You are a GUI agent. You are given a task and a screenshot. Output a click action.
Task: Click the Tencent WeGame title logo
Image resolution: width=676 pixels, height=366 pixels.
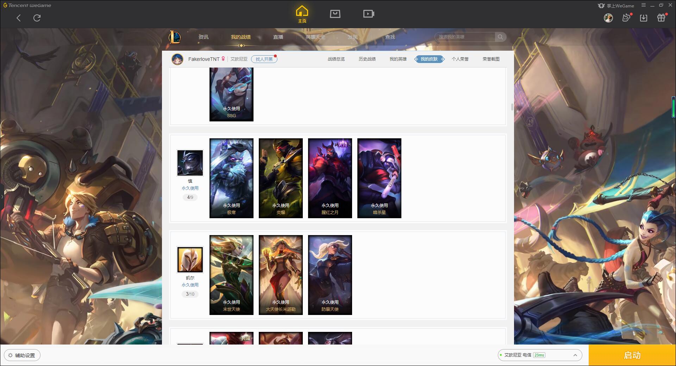(x=27, y=5)
